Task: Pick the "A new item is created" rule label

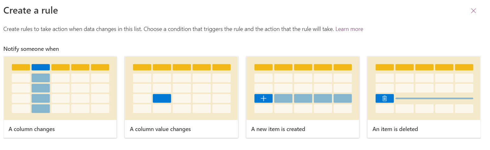Action: [x=278, y=129]
